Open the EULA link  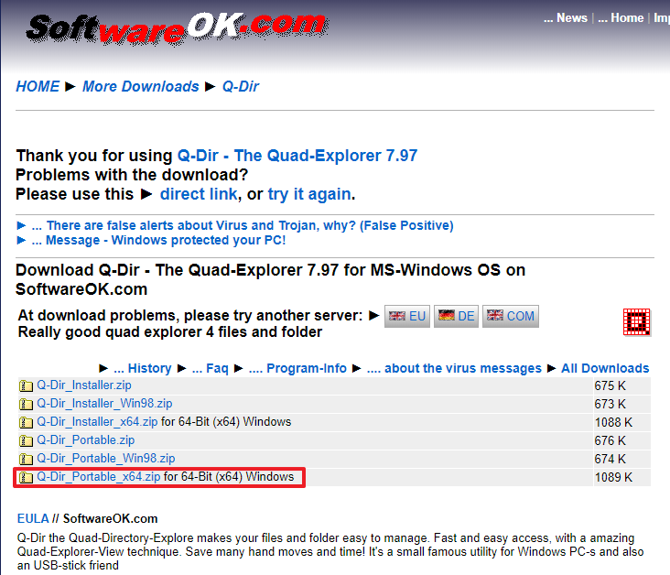coord(33,518)
